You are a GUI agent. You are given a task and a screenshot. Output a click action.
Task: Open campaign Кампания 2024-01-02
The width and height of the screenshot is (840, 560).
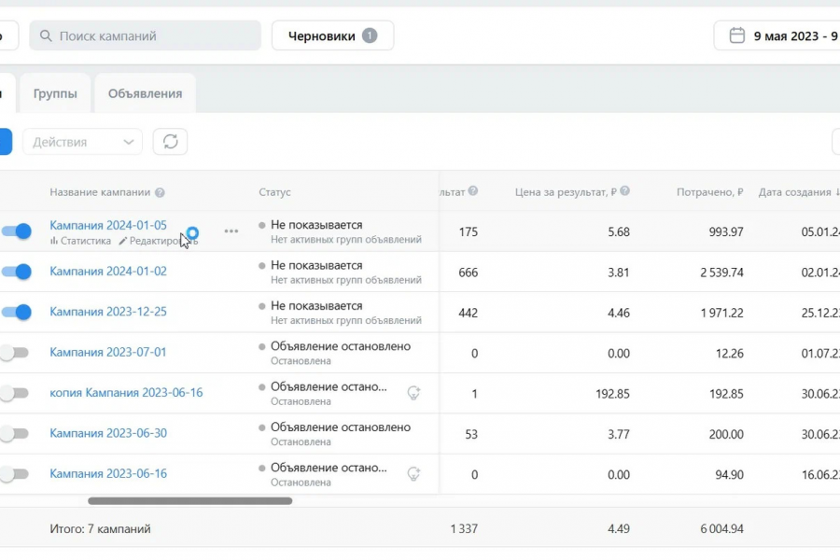click(108, 272)
